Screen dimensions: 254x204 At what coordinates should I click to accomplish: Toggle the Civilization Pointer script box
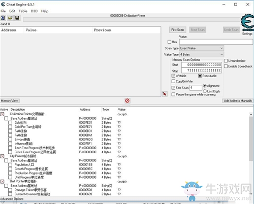pos(2,114)
